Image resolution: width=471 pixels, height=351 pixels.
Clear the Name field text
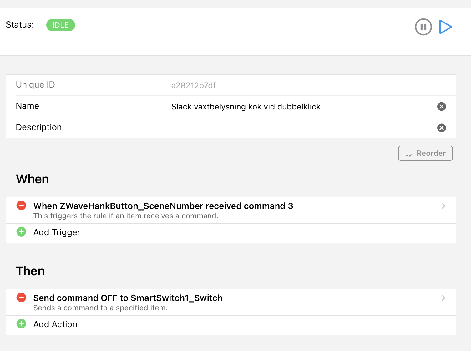[441, 107]
